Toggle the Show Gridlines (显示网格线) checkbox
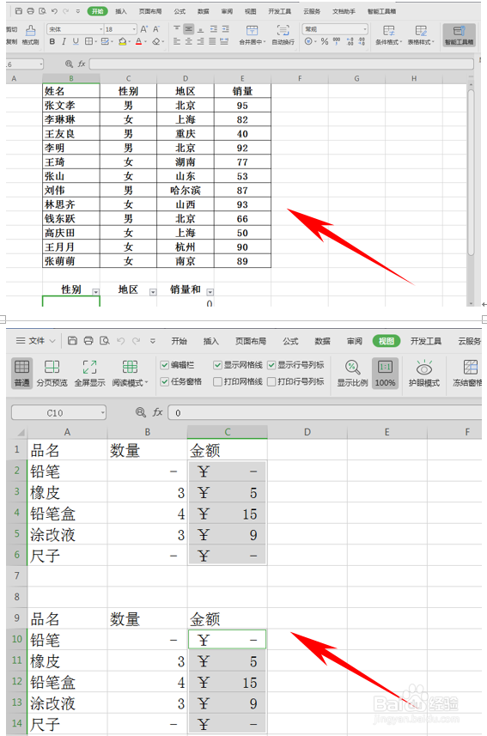Screen dimensions: 487x736 (x=217, y=365)
